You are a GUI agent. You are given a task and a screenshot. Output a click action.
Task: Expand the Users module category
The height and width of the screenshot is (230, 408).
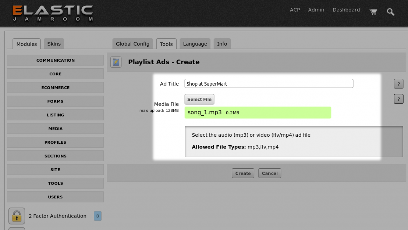coord(55,197)
